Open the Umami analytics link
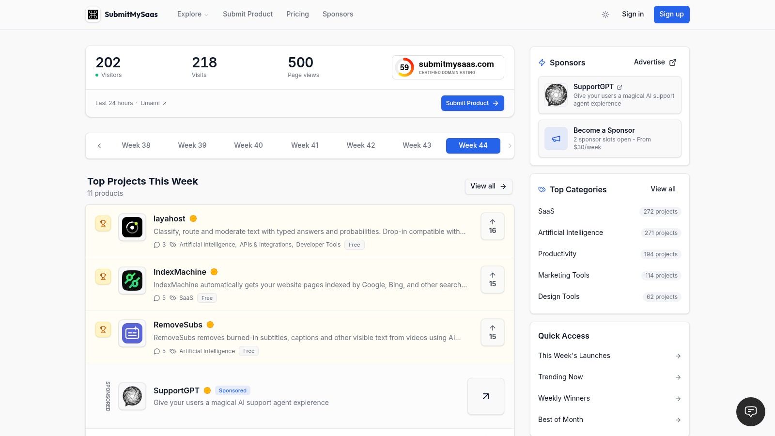This screenshot has width=775, height=436. click(x=154, y=103)
